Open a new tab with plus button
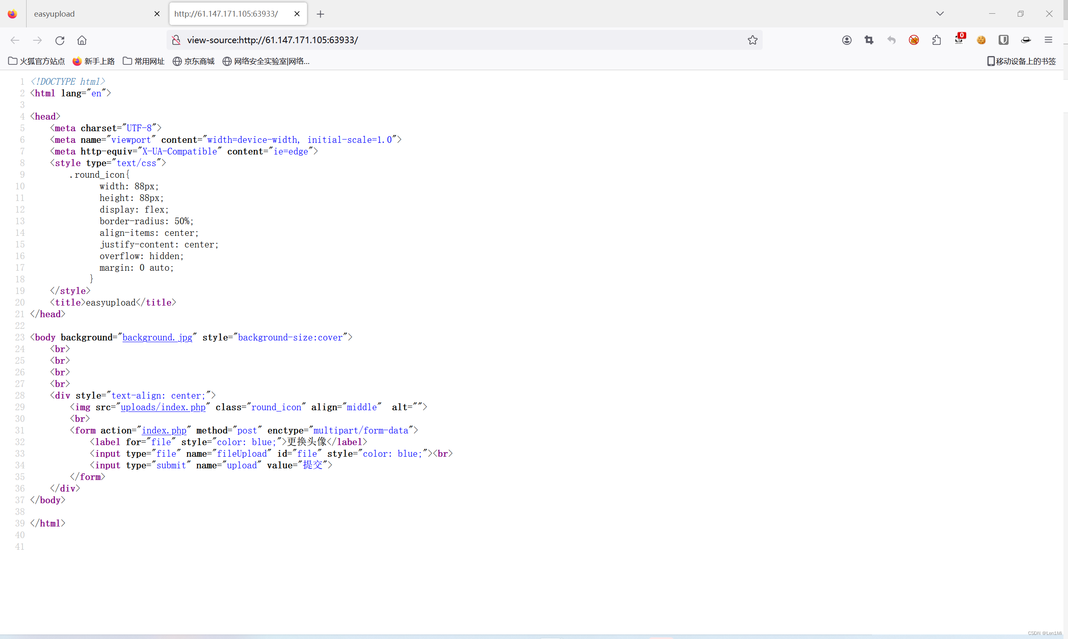 point(320,14)
